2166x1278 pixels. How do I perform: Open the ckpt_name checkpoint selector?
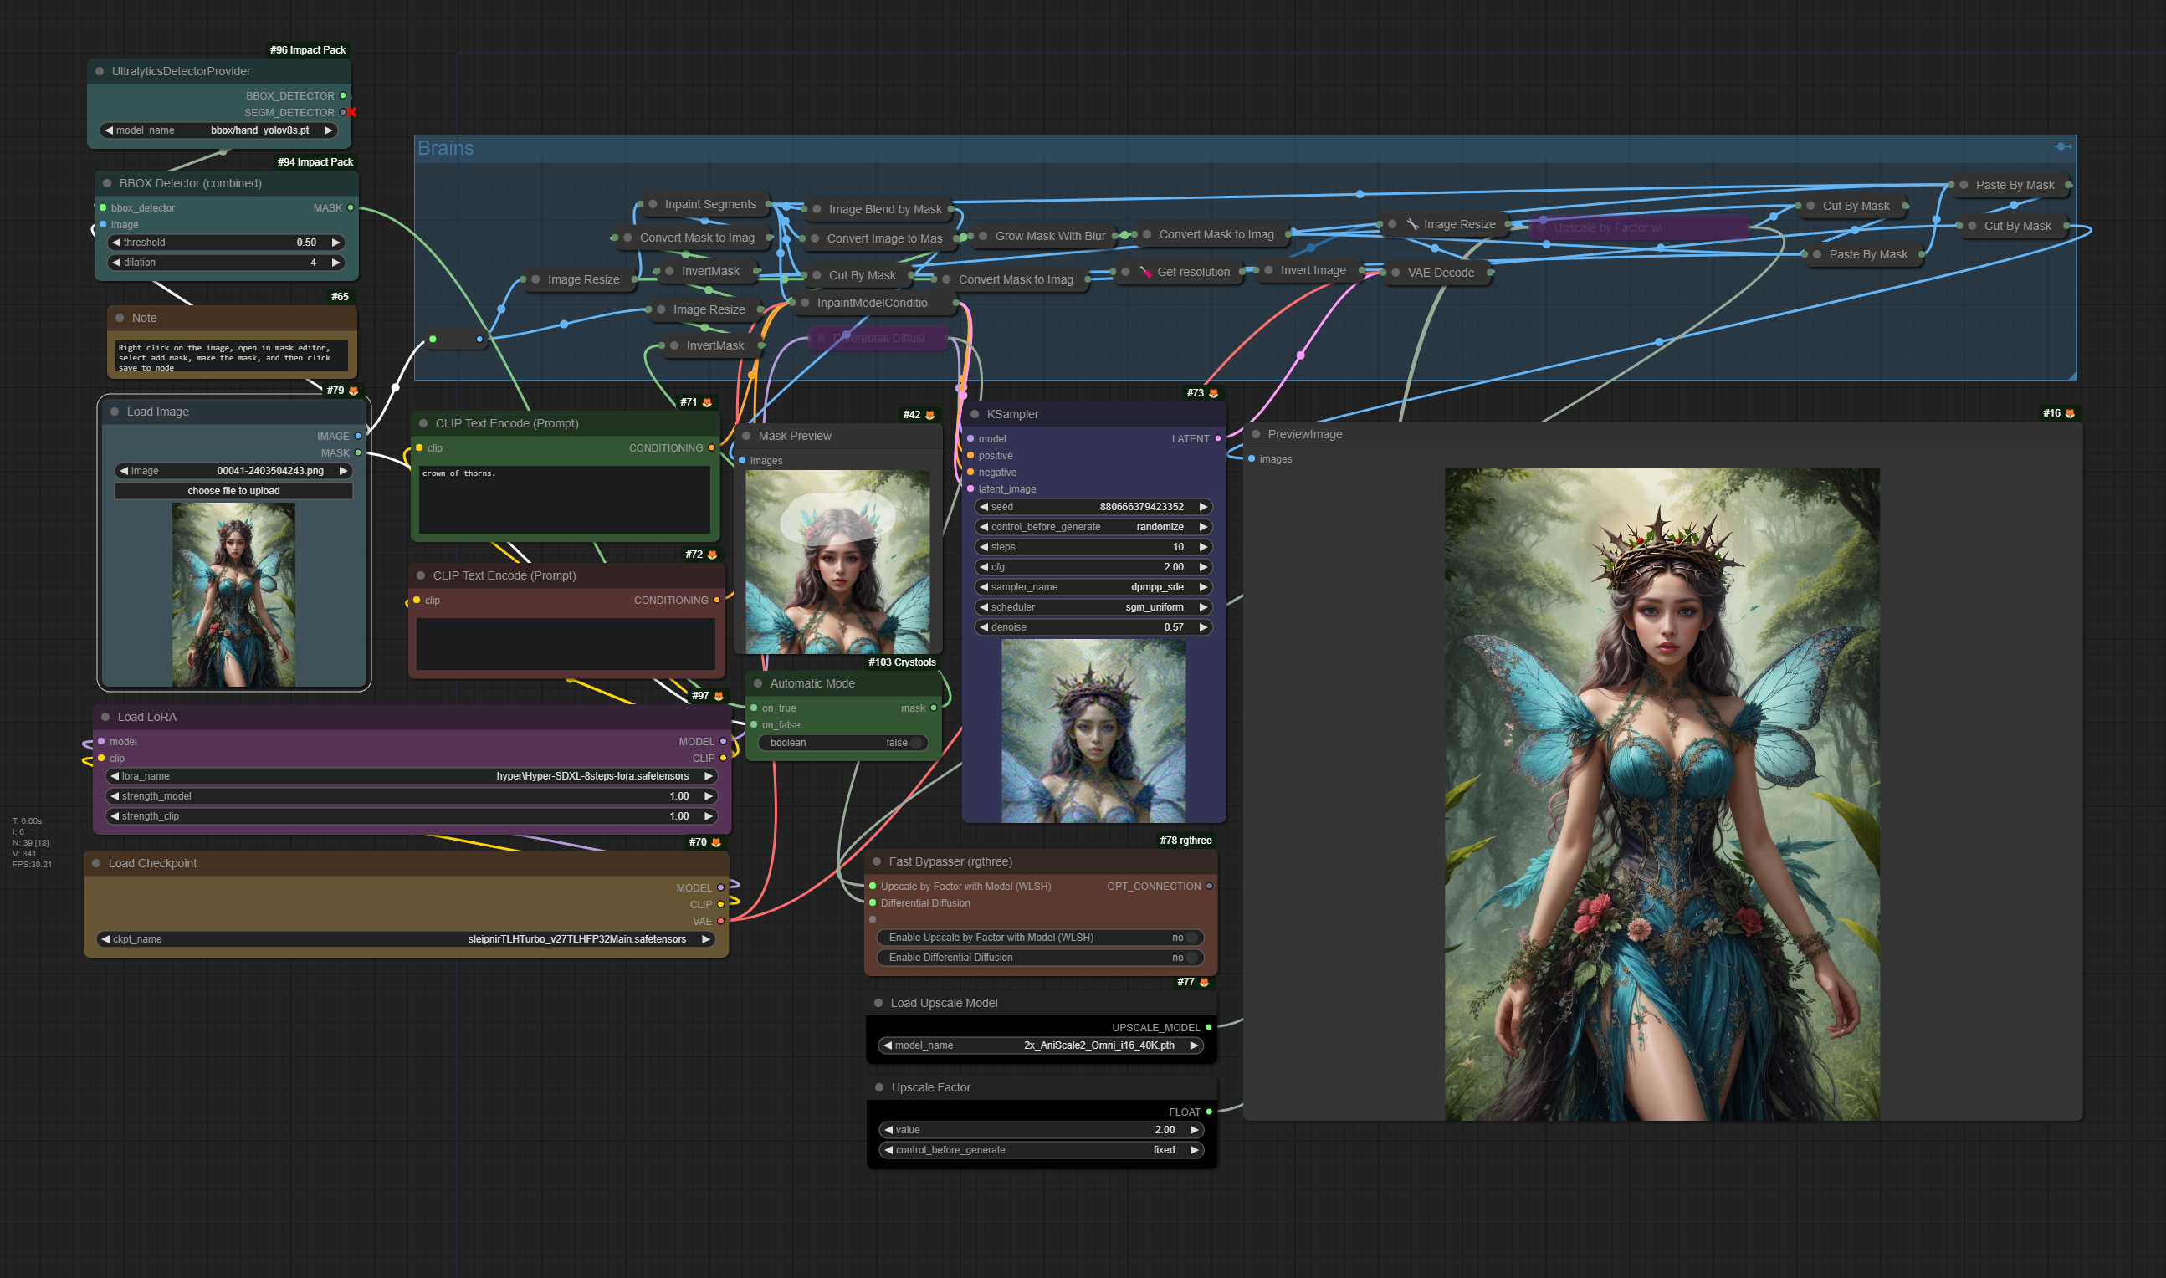click(x=406, y=938)
